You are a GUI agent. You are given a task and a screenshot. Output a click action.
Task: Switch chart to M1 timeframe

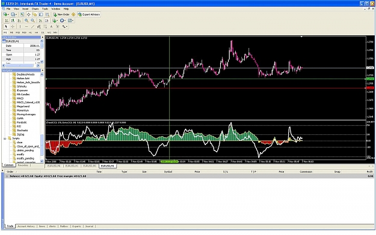pyautogui.click(x=5, y=32)
